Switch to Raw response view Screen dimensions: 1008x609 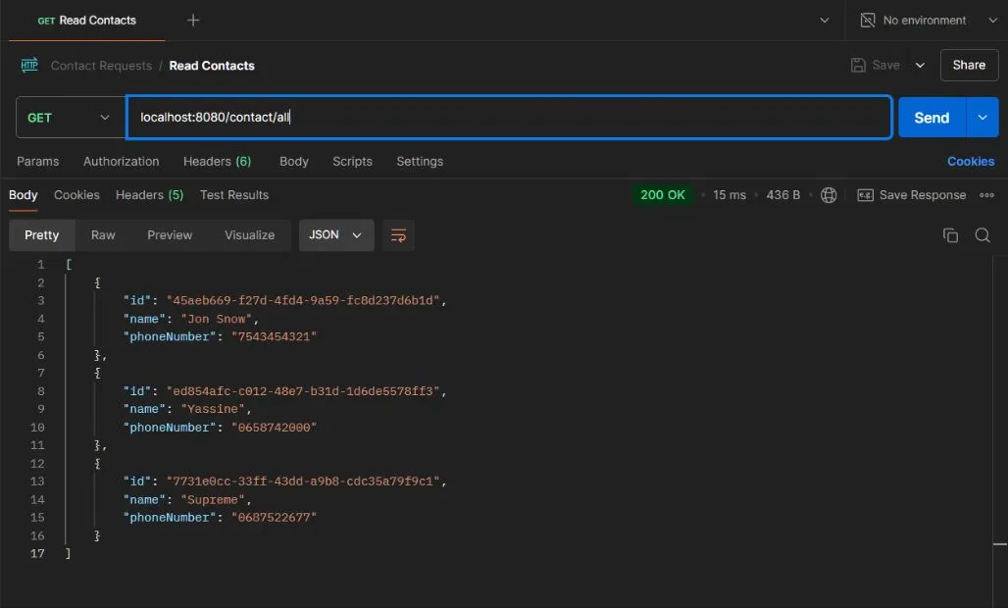point(103,235)
